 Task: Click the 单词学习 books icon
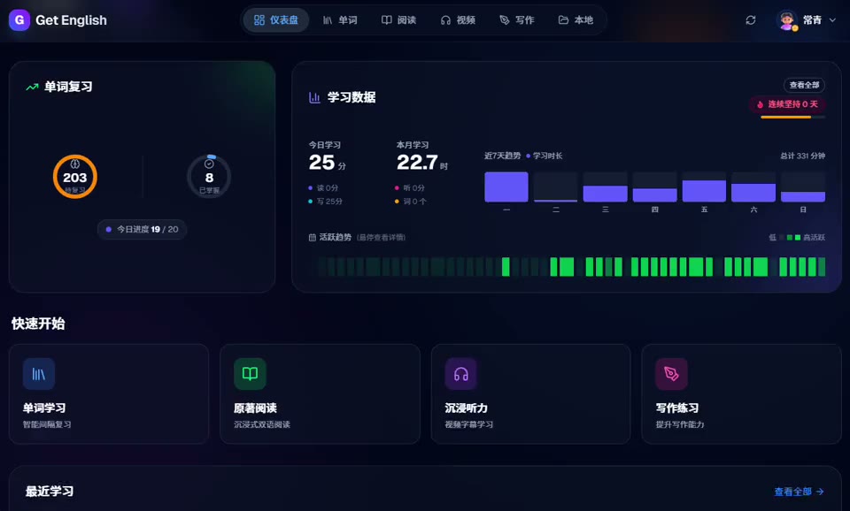click(39, 374)
